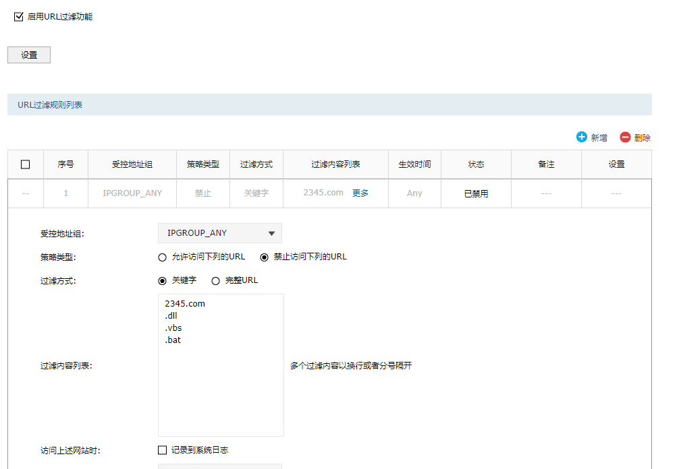Select 允许访问下列的URL radio button

click(163, 257)
